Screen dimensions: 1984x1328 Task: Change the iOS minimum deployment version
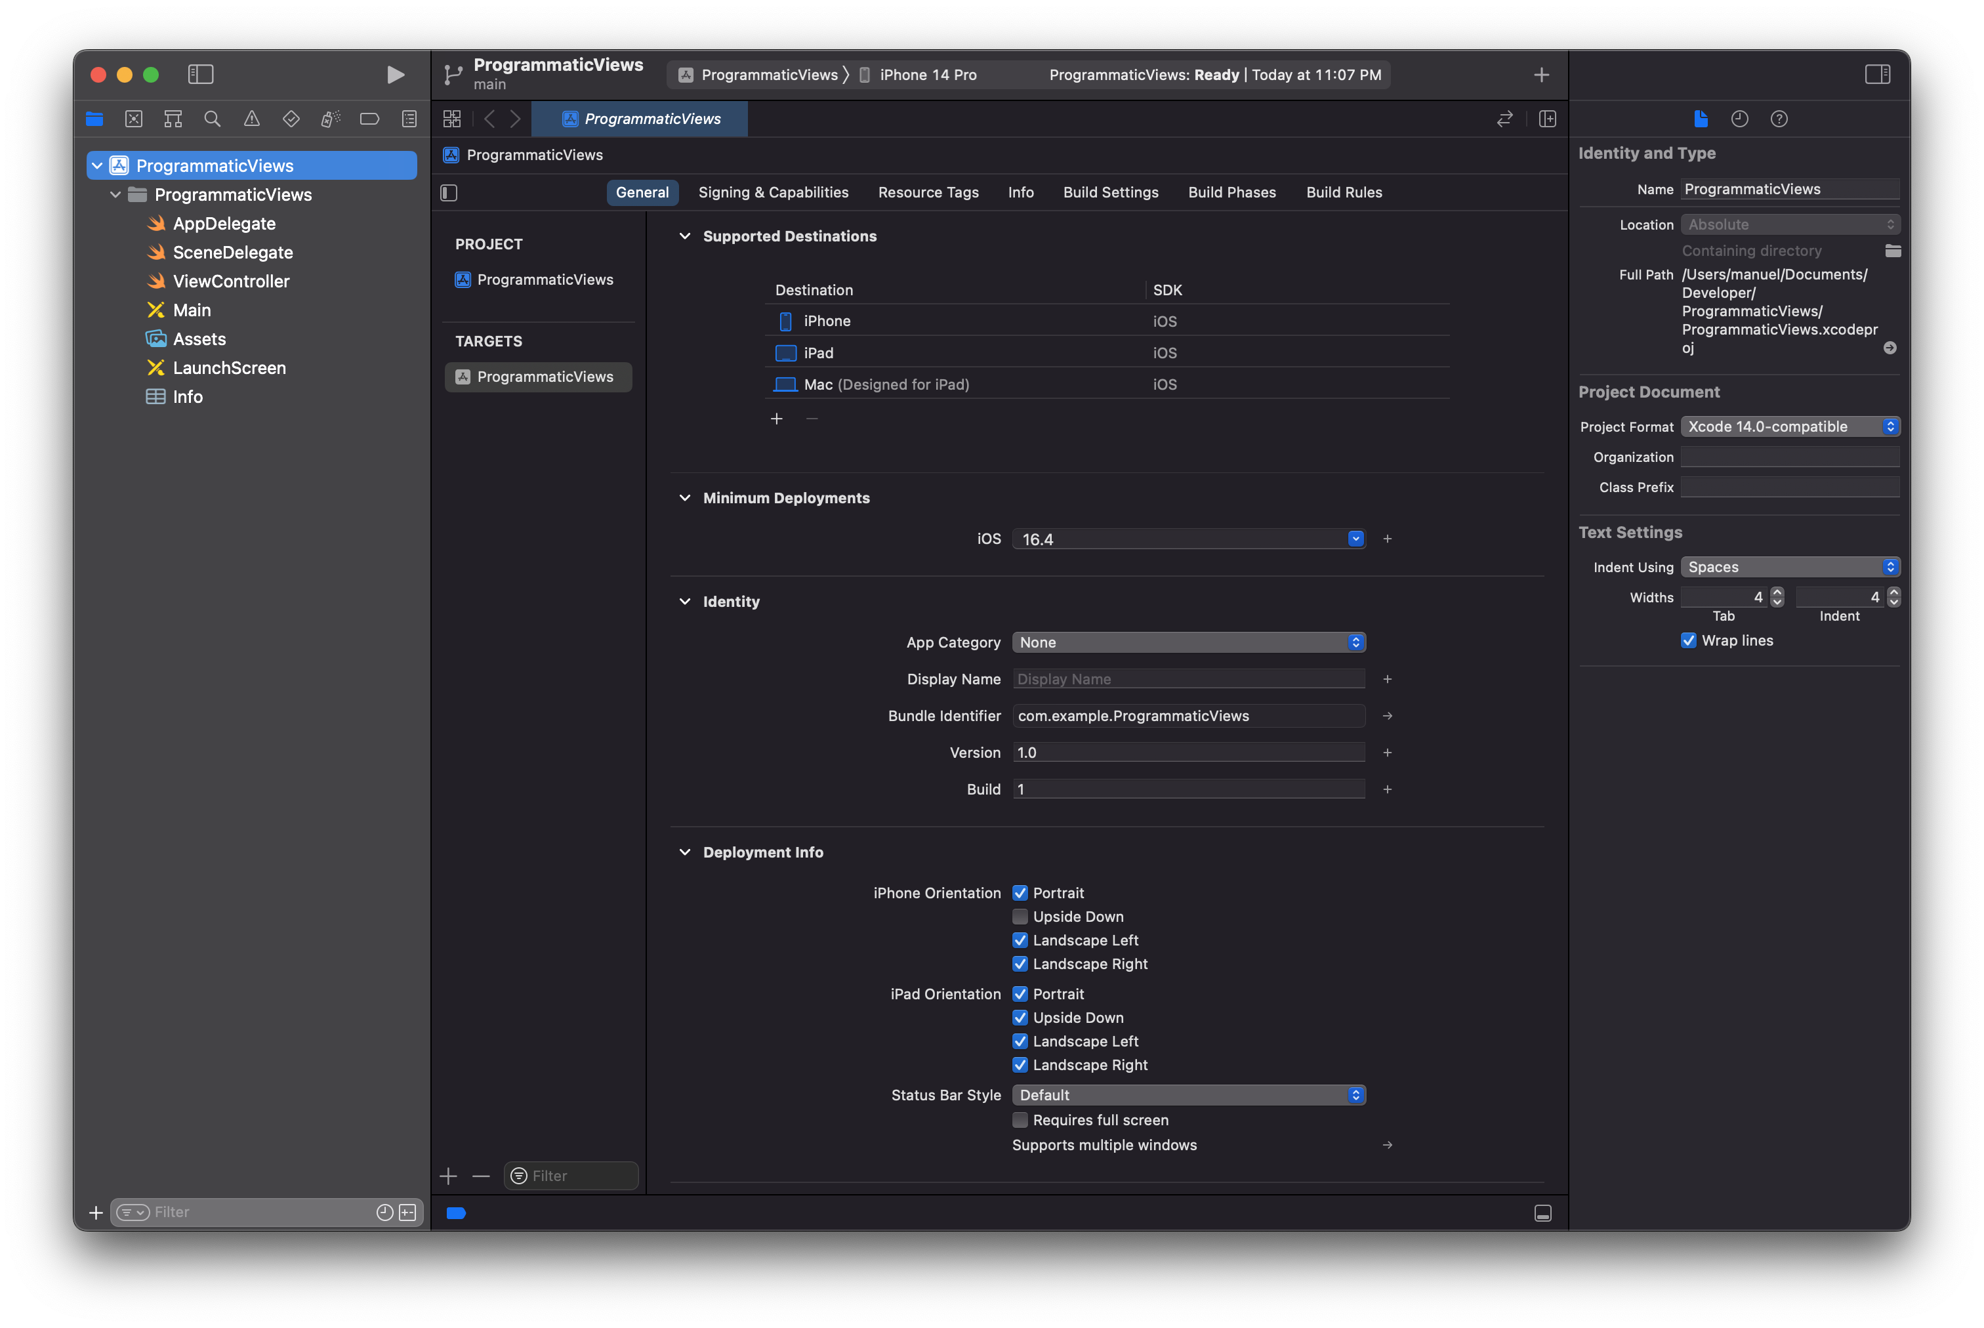[x=1357, y=539]
